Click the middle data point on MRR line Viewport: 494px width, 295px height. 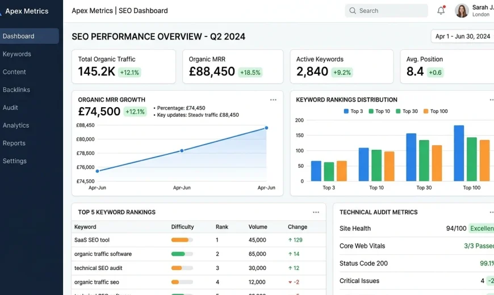(182, 151)
